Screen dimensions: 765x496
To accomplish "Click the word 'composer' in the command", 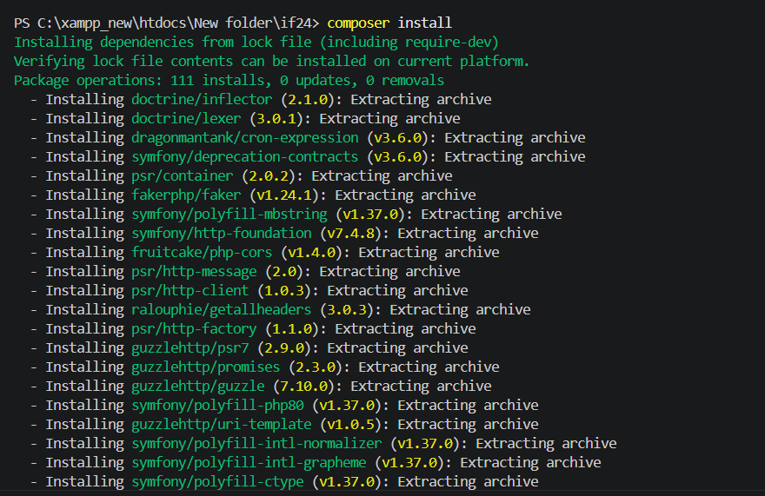I will click(358, 23).
